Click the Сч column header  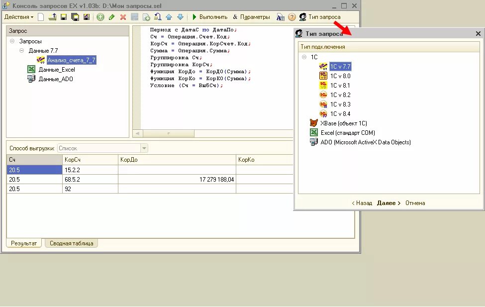tap(34, 160)
